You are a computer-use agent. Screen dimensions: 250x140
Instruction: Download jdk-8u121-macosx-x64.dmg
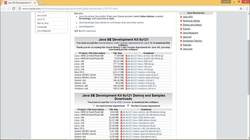pyautogui.click(x=141, y=72)
